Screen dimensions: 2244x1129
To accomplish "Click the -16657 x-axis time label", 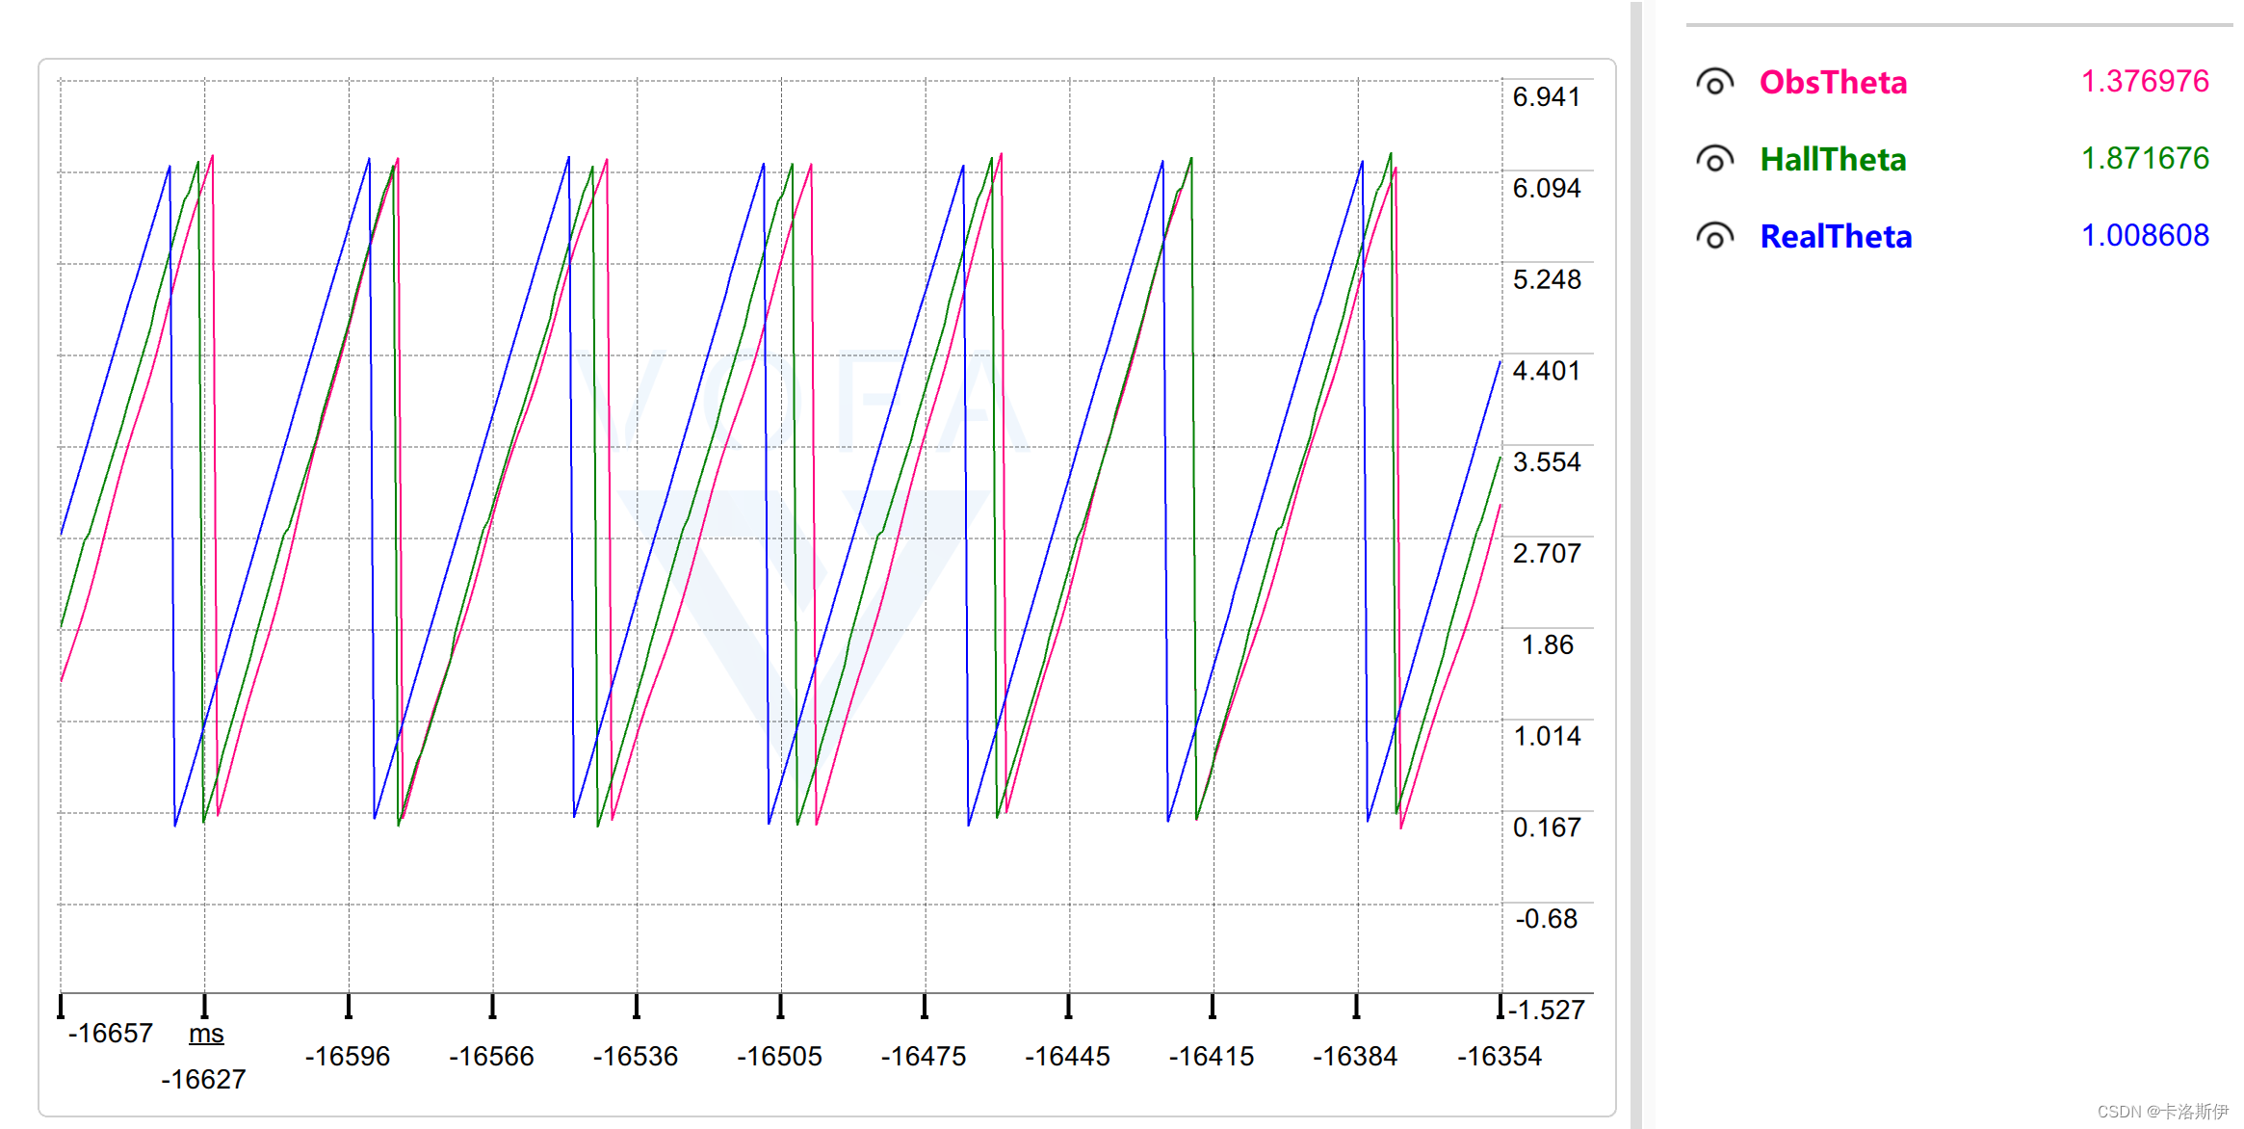I will click(x=110, y=1034).
